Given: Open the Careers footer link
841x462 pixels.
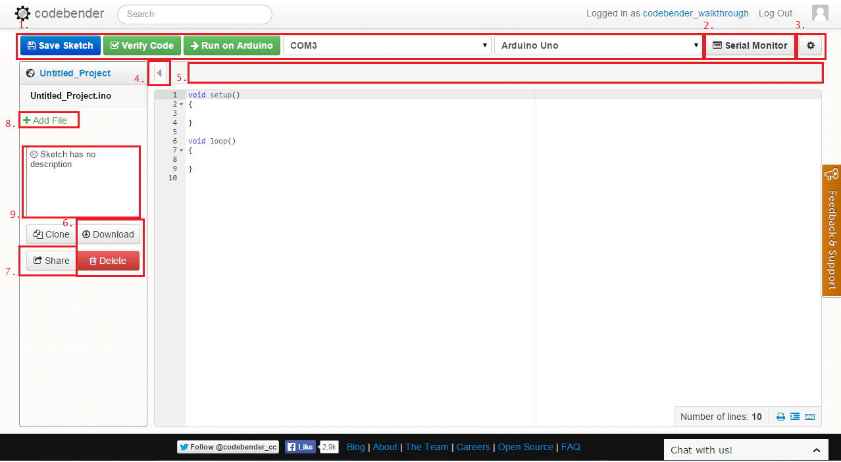Looking at the screenshot, I should point(473,447).
